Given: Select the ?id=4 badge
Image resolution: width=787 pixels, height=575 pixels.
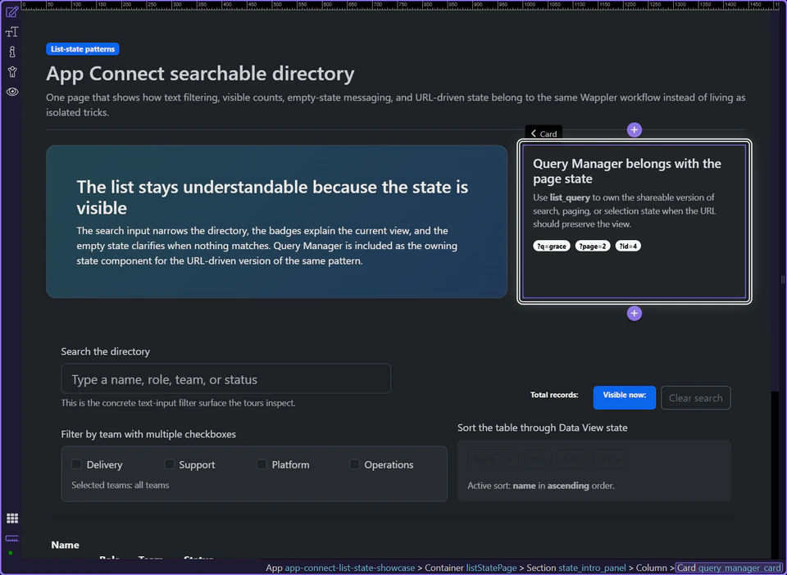Looking at the screenshot, I should (628, 247).
